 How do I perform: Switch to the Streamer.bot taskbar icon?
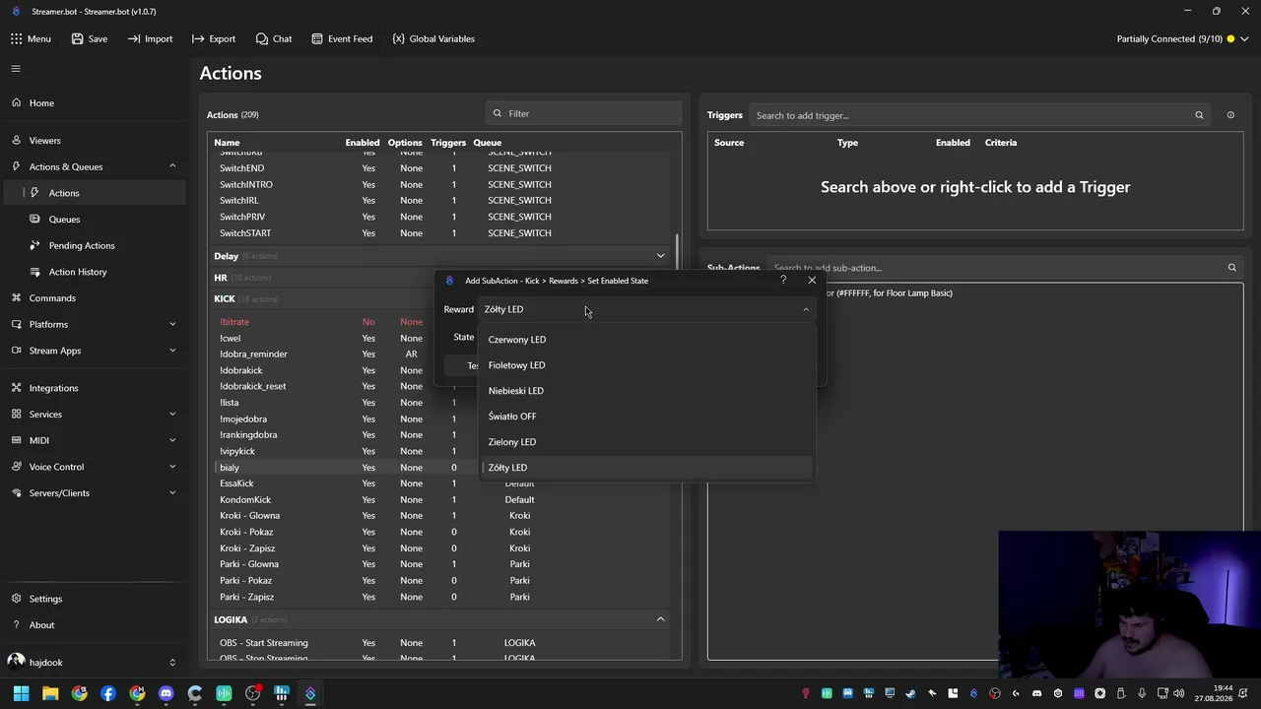pos(310,693)
